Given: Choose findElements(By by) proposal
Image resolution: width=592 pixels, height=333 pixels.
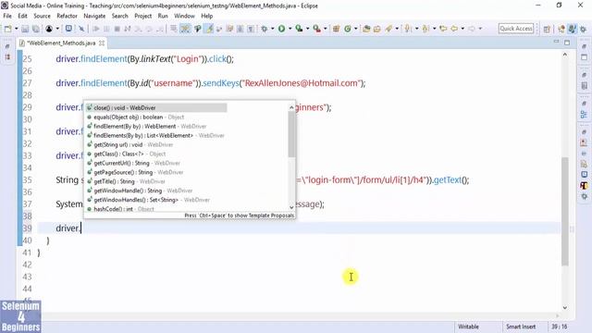Looking at the screenshot, I should coord(155,135).
